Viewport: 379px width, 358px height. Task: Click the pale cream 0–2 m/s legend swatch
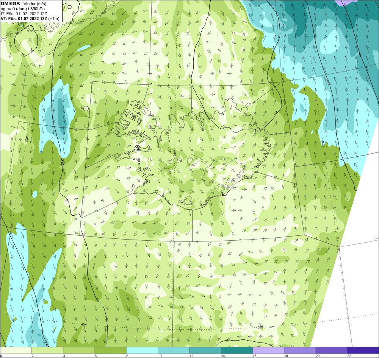16,350
